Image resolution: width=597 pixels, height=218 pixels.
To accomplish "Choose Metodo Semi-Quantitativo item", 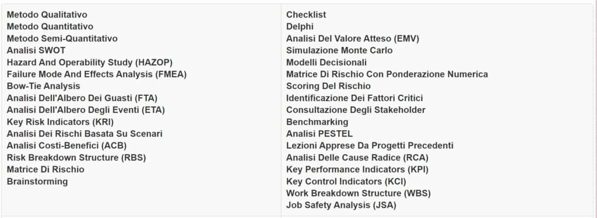I will click(x=62, y=38).
